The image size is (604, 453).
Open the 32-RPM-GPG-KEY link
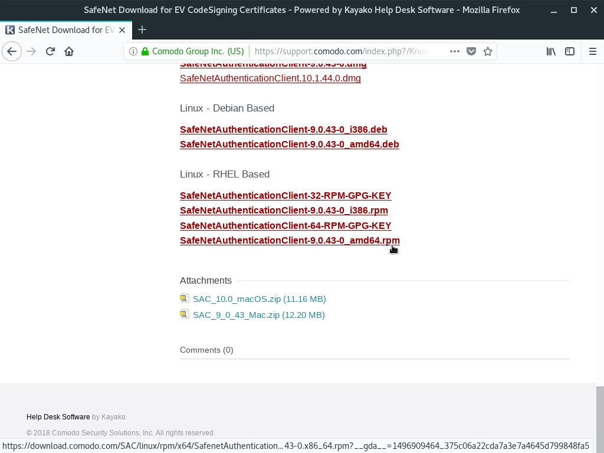[285, 196]
